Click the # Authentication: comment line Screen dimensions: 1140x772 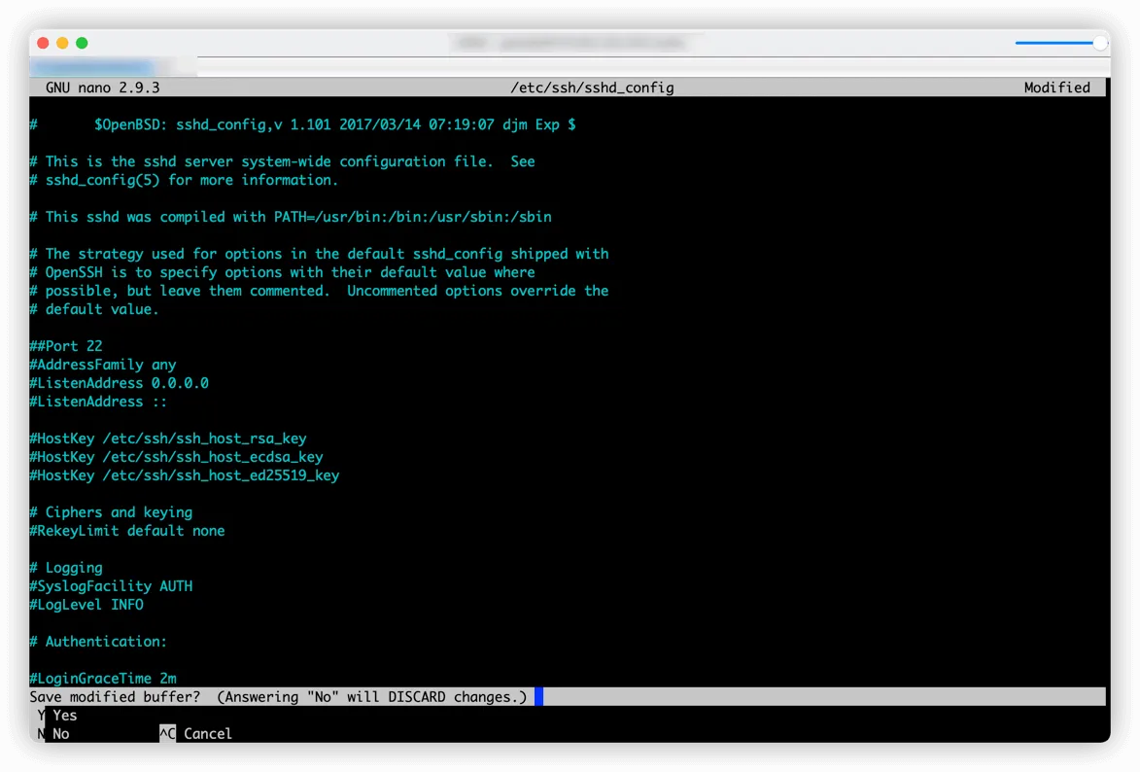(98, 641)
